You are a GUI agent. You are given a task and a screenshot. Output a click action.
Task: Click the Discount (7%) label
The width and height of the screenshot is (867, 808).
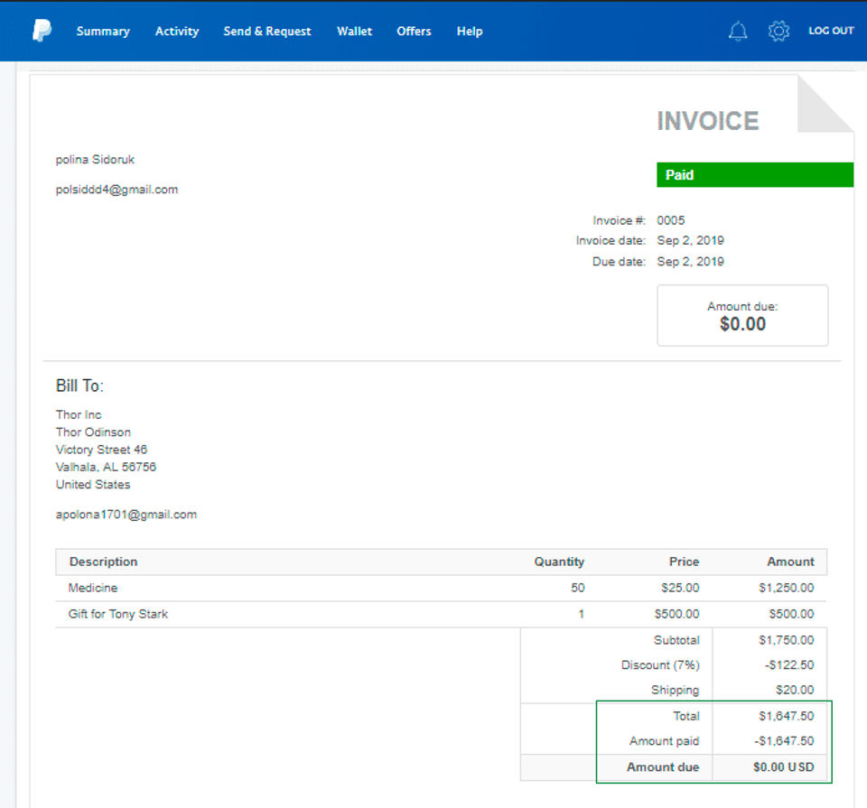(660, 664)
